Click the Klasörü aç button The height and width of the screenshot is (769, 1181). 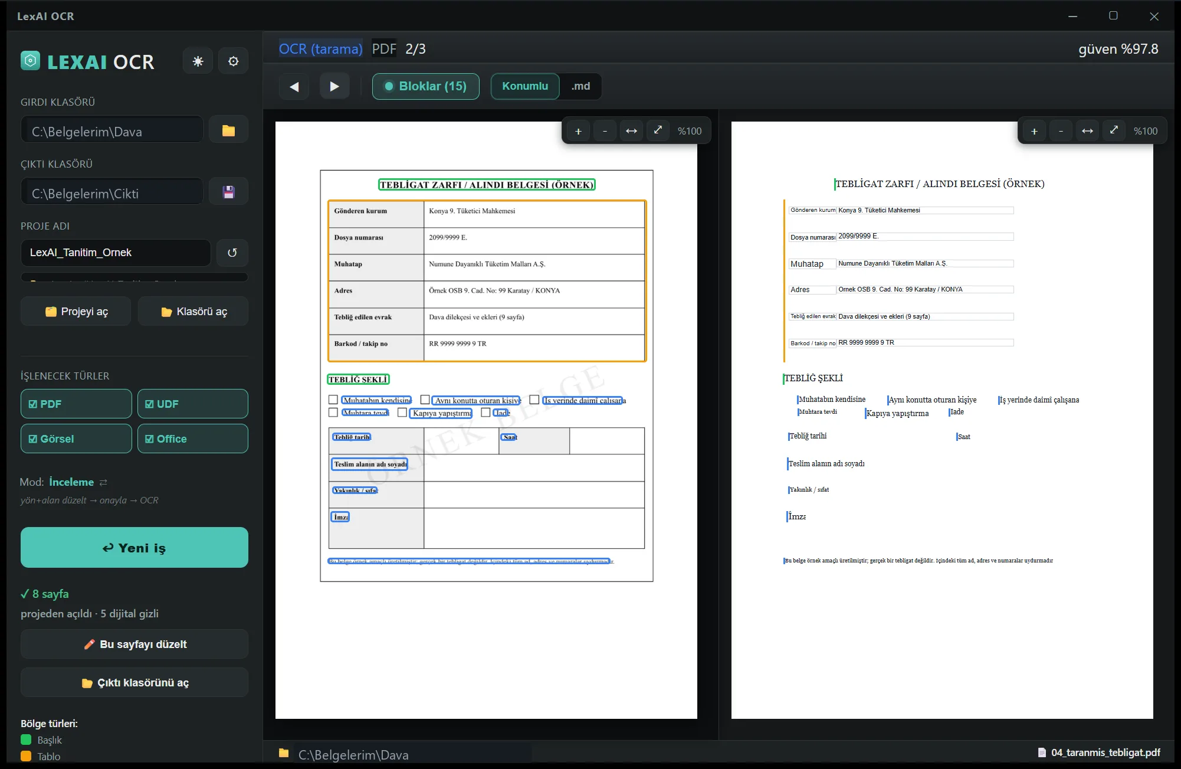pos(193,312)
